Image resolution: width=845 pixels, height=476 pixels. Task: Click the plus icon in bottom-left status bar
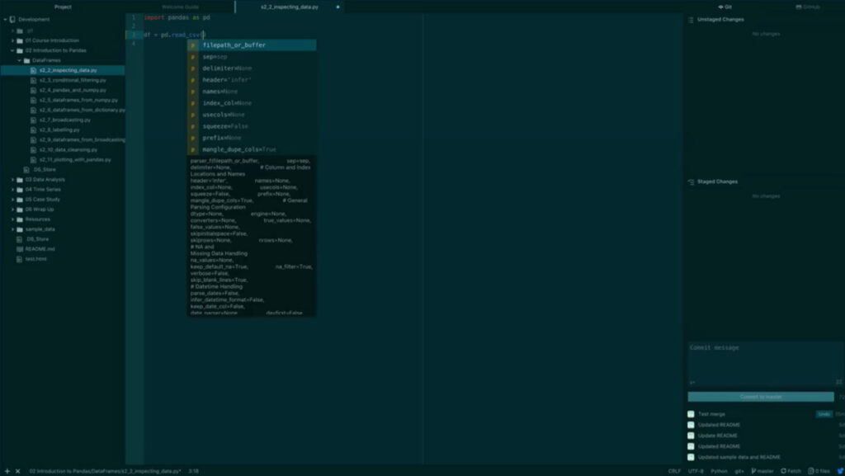pos(7,471)
